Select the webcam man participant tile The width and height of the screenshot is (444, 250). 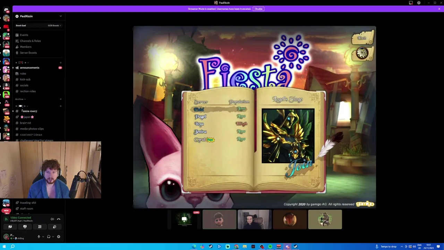(255, 219)
